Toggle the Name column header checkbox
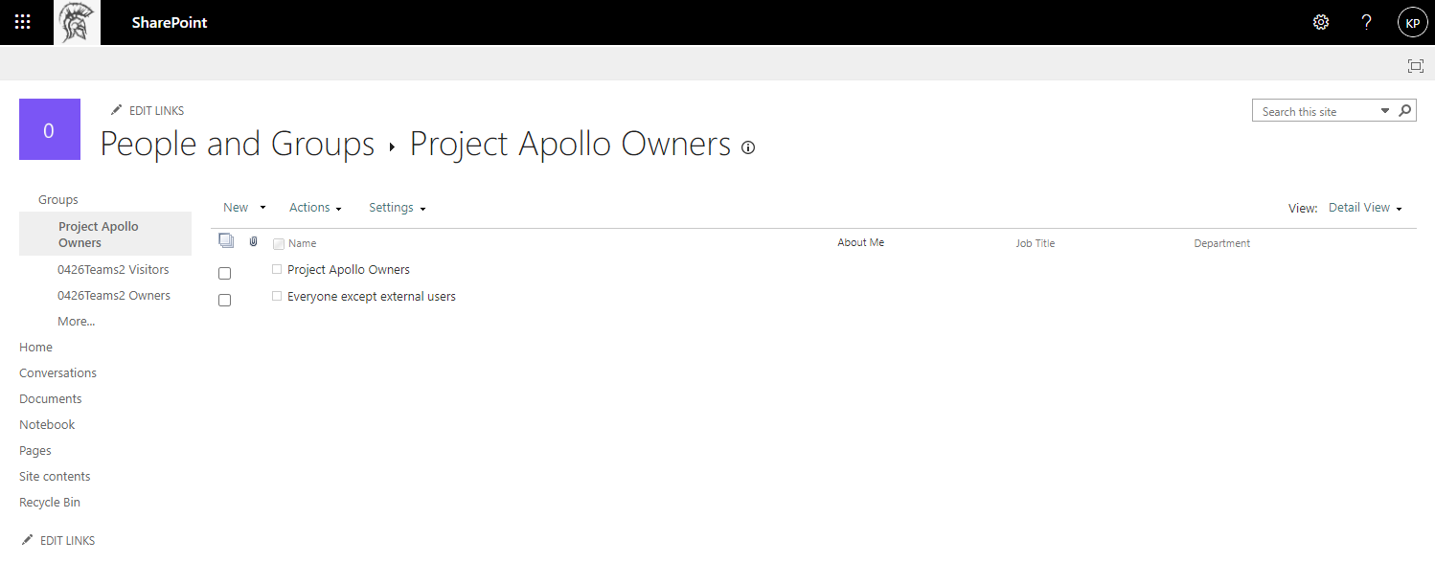This screenshot has height=563, width=1435. tap(279, 243)
